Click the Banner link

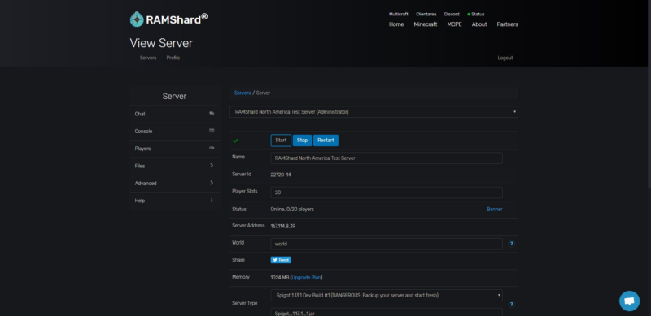495,210
